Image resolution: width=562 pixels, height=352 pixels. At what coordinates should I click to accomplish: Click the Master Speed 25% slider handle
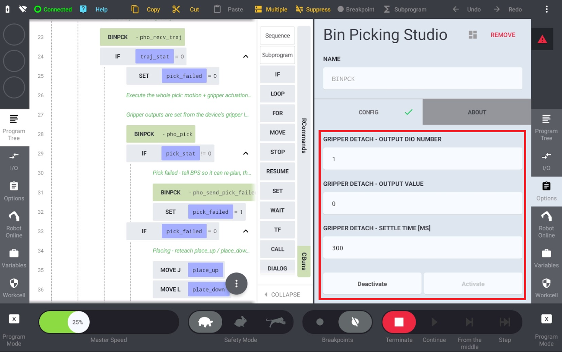[78, 322]
